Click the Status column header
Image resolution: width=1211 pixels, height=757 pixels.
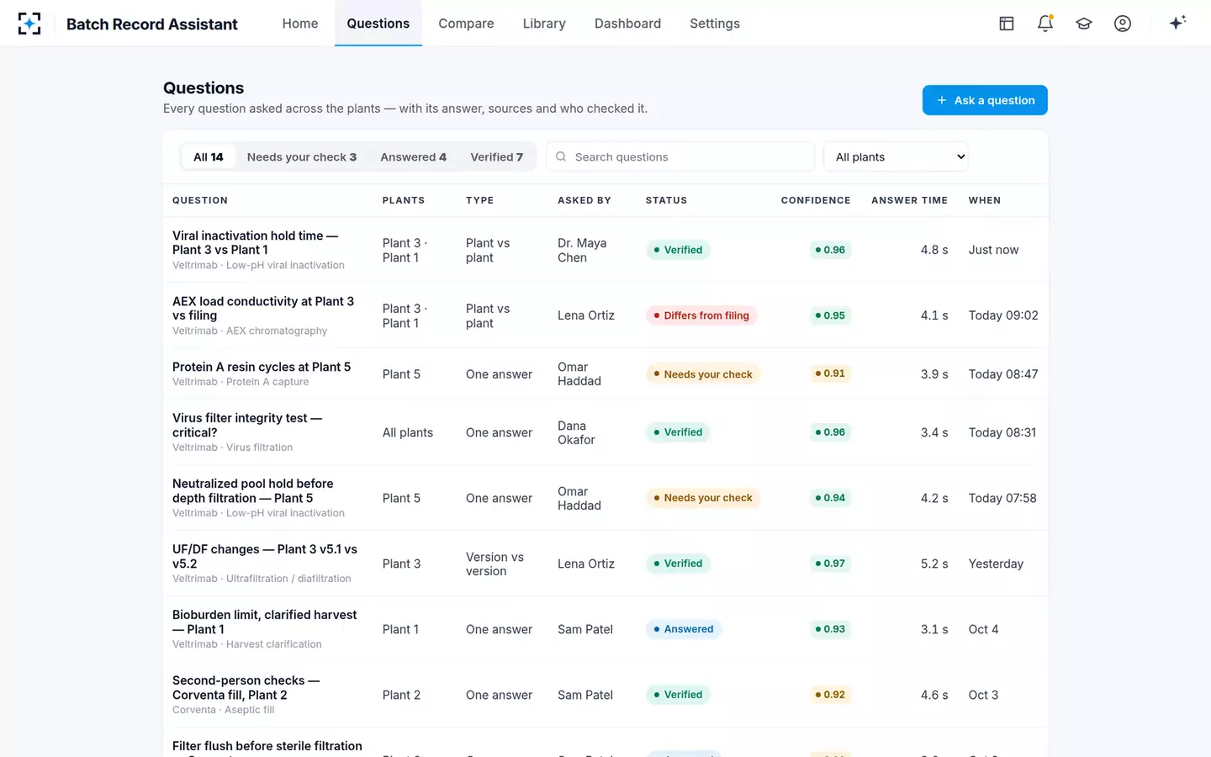pos(666,200)
